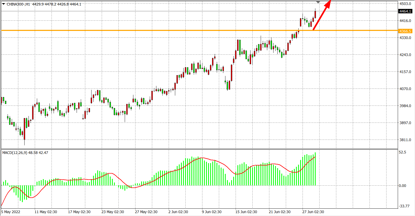This screenshot has height=216, width=415.
Task: Click the 2 Jun 02:30 time label
Action: 178,212
